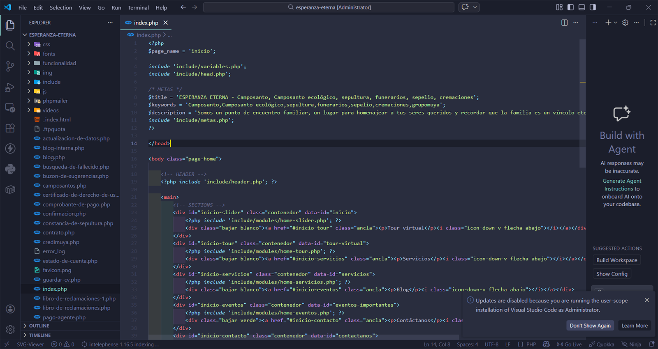Viewport: 658px width, 349px height.
Task: Click the Build Workspace button
Action: (x=616, y=260)
